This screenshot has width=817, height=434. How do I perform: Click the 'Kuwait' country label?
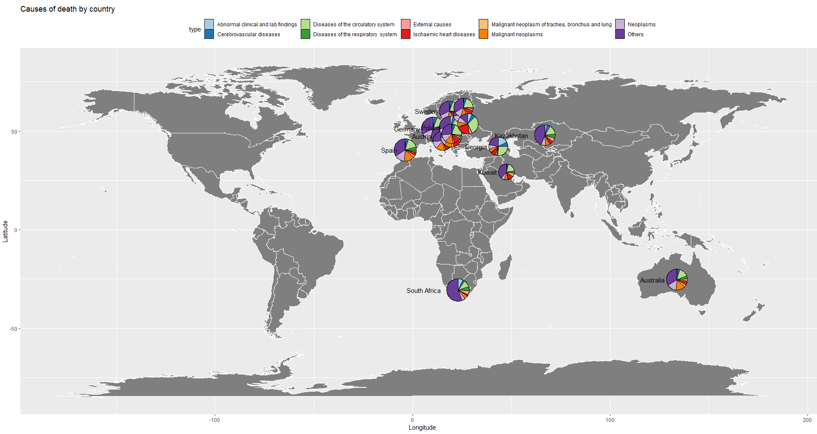[487, 172]
